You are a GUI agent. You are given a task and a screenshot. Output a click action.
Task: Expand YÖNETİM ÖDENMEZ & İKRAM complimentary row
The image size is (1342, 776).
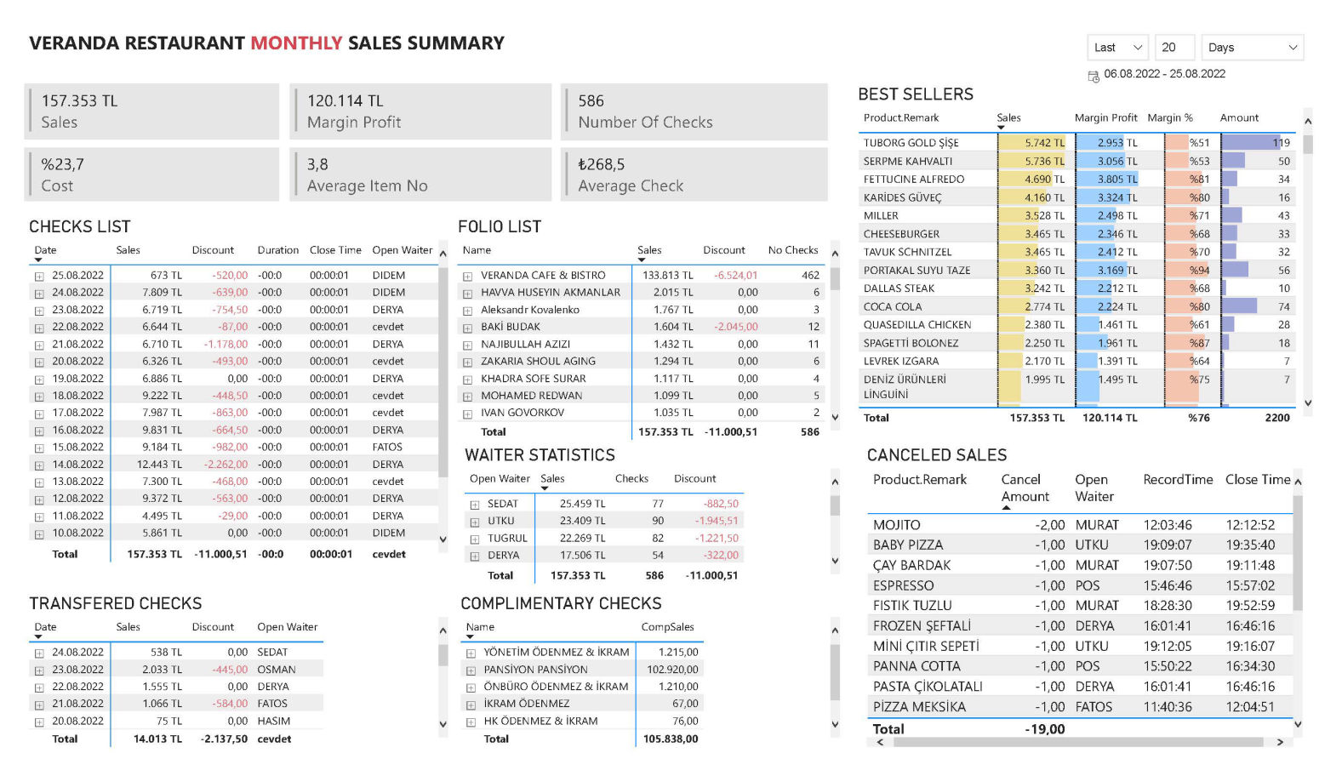click(x=471, y=653)
